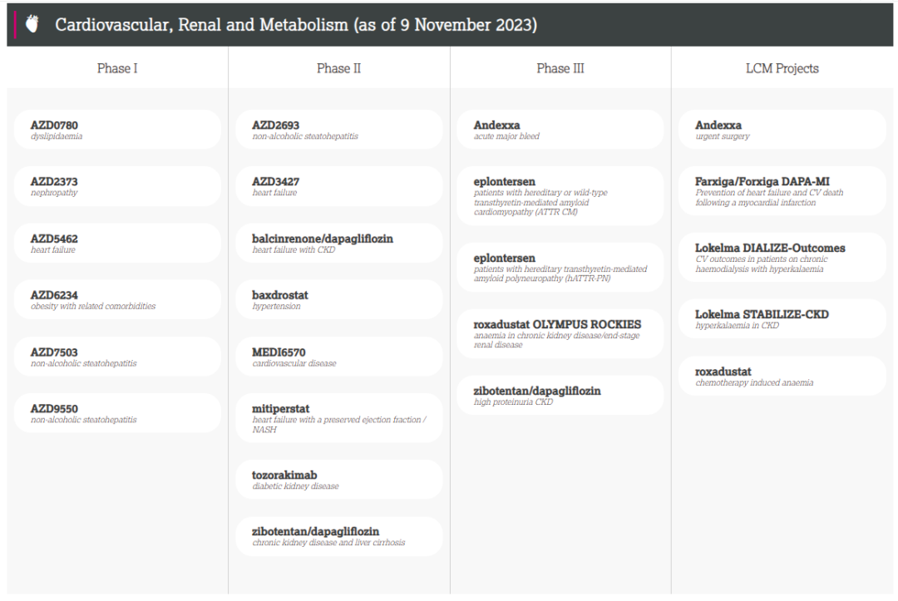The height and width of the screenshot is (601, 898).
Task: Select the Phase II column header
Action: click(x=339, y=68)
